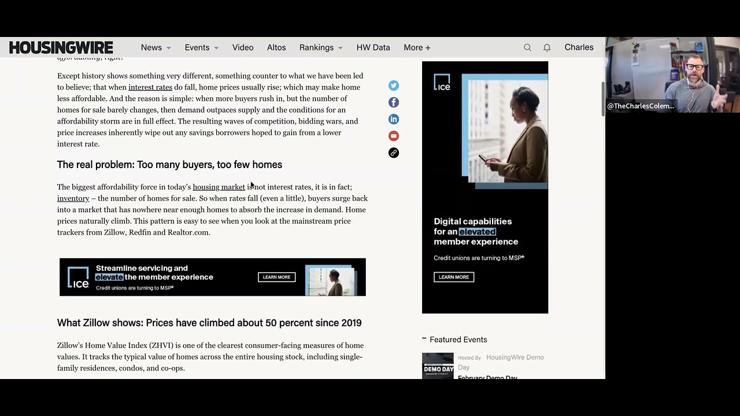Click ICE logo in sidebar ad
This screenshot has height=416, width=740.
pos(442,82)
